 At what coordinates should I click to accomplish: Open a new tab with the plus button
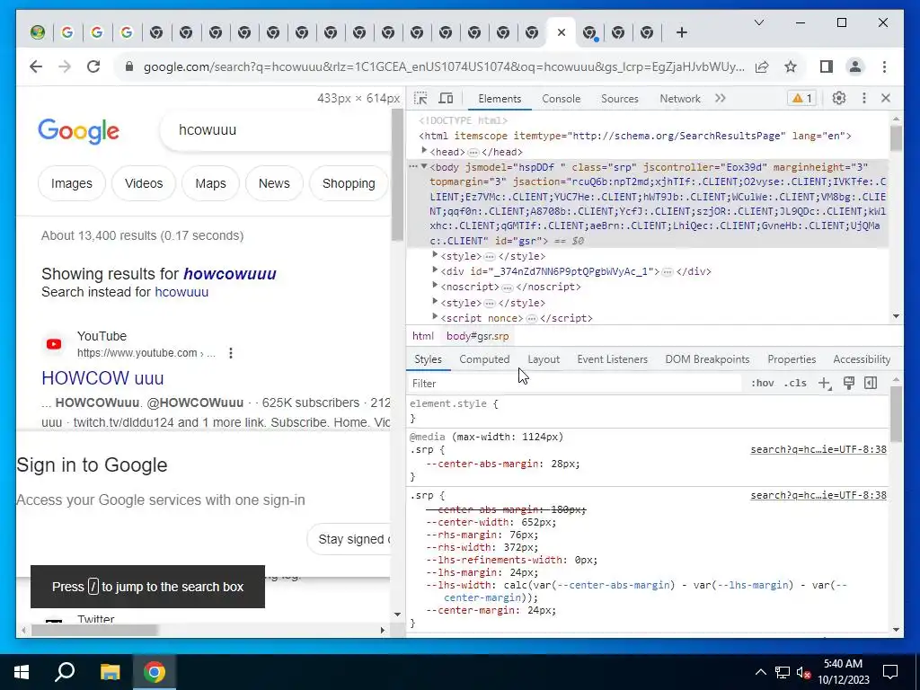[681, 33]
